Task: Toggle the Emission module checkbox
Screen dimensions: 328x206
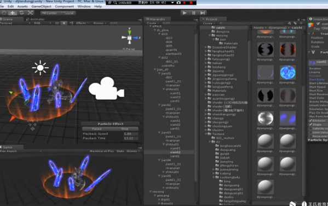Action: pos(311,121)
